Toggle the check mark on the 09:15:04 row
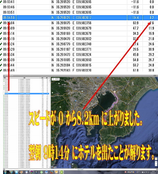 [1, 23]
